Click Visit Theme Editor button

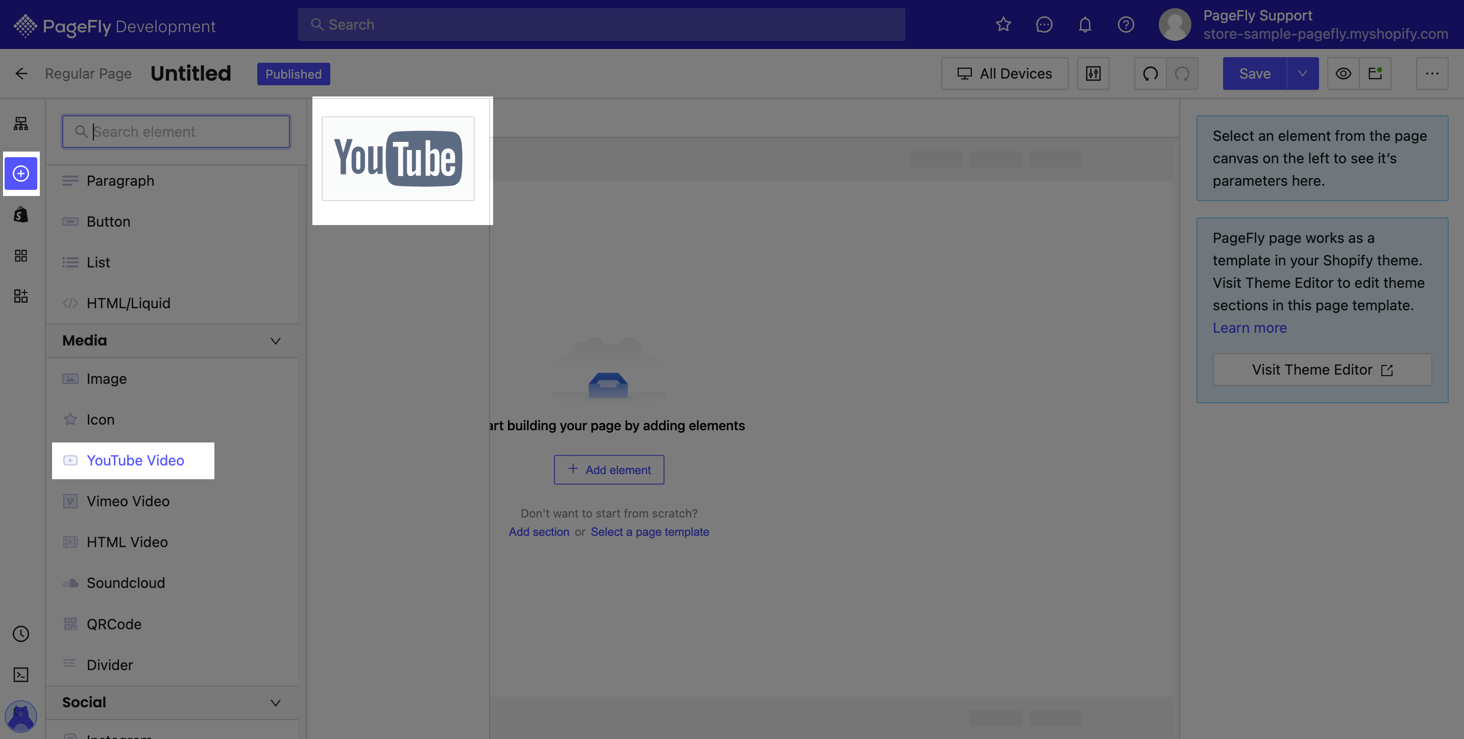pos(1322,370)
